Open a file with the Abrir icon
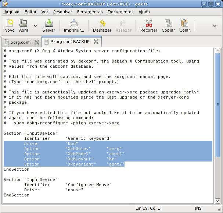The height and width of the screenshot is (213, 223). (x=23, y=23)
